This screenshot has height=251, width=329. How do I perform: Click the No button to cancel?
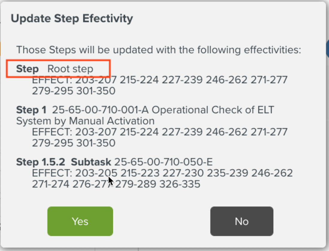tap(242, 221)
